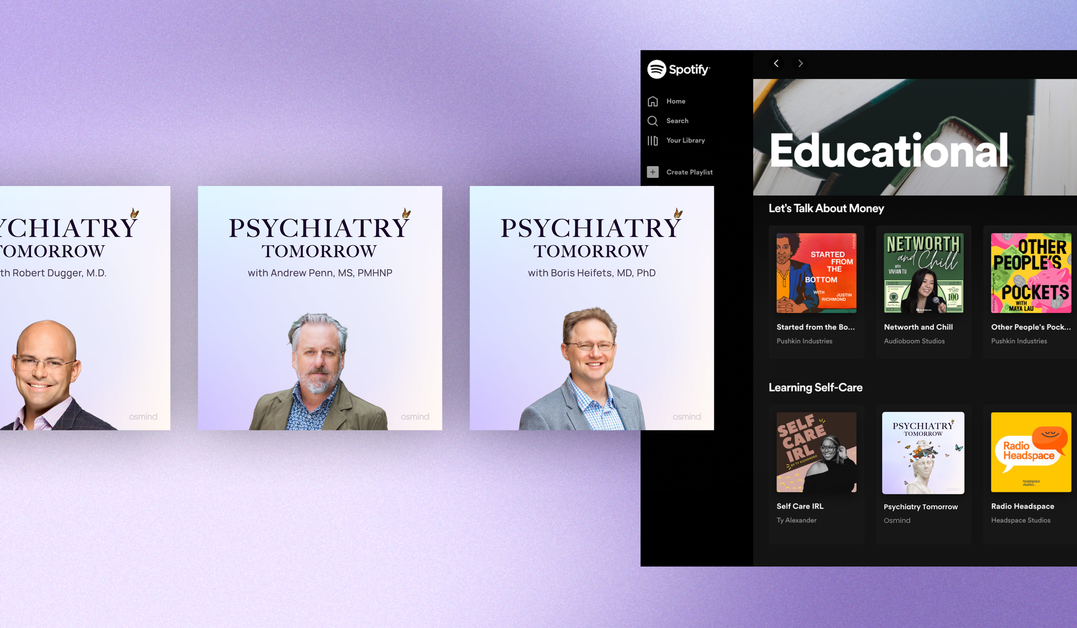Click the 'Networth and Chill' title

tap(918, 327)
